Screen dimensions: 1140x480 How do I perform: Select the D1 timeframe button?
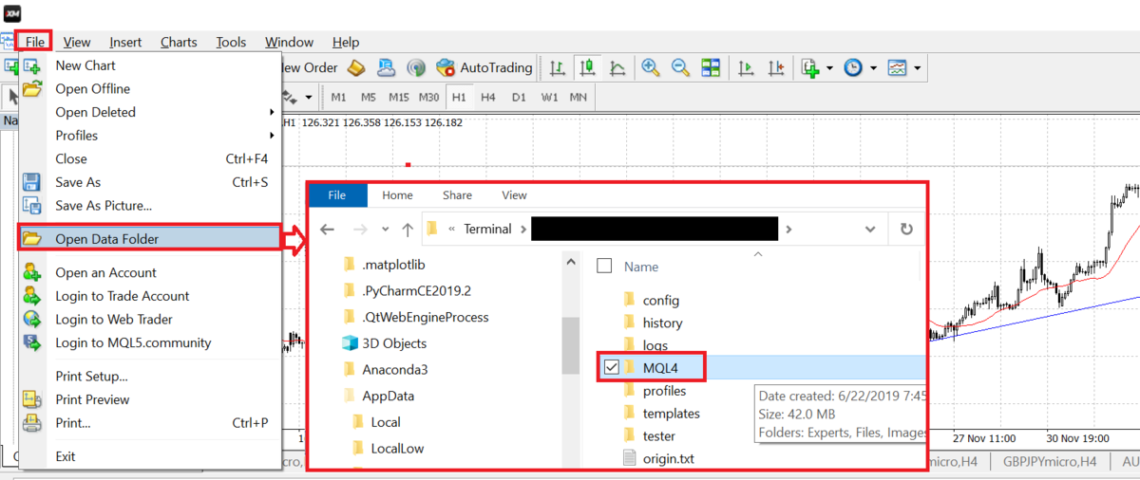pyautogui.click(x=519, y=97)
